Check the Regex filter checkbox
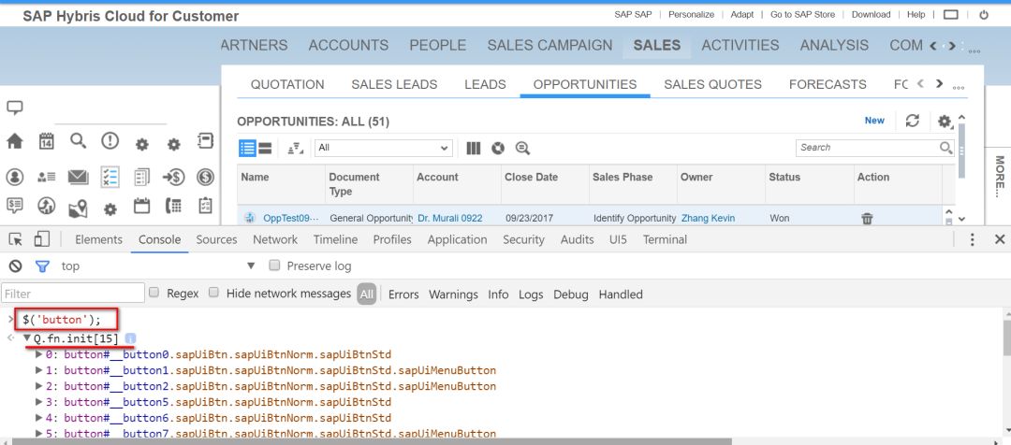Image resolution: width=1011 pixels, height=445 pixels. 154,293
